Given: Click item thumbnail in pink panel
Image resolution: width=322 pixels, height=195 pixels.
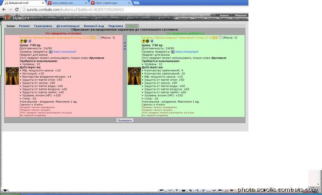Looking at the screenshot, I should (12, 76).
